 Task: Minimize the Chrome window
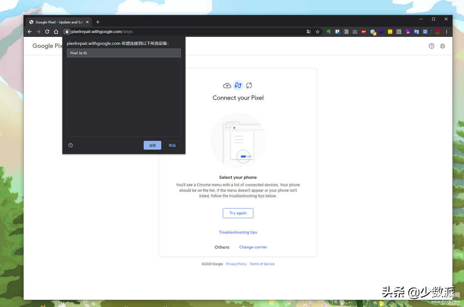(x=421, y=19)
